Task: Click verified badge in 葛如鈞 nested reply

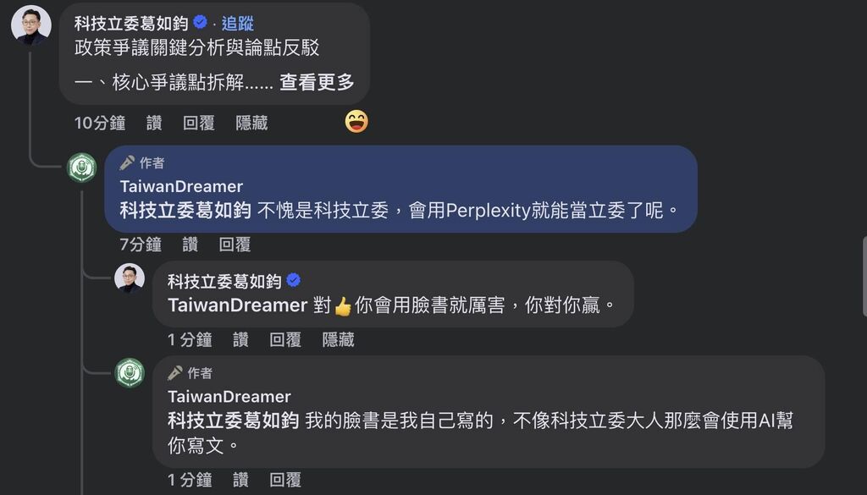Action: click(x=294, y=281)
